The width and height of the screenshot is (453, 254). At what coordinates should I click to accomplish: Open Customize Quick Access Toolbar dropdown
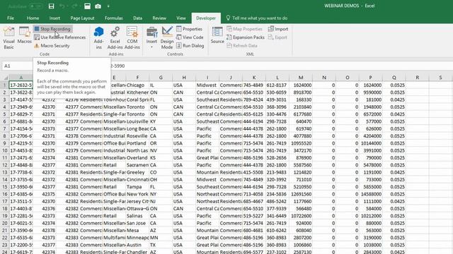click(x=108, y=6)
